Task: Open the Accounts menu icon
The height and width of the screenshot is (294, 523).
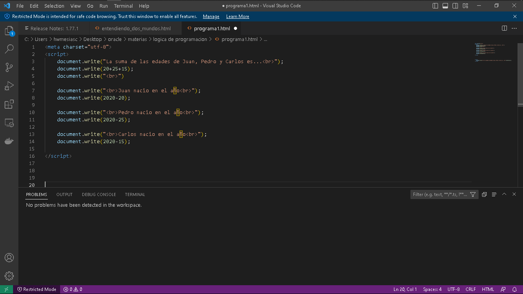Action: click(x=9, y=258)
